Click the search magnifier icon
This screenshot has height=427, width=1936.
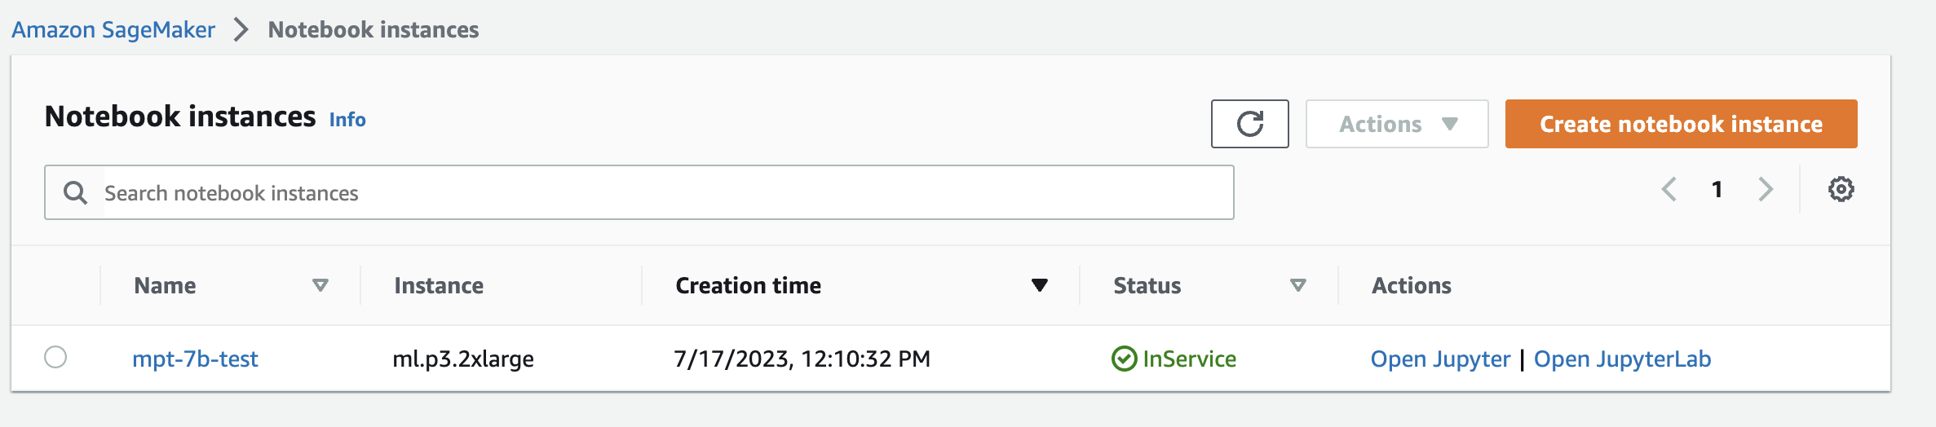tap(75, 193)
